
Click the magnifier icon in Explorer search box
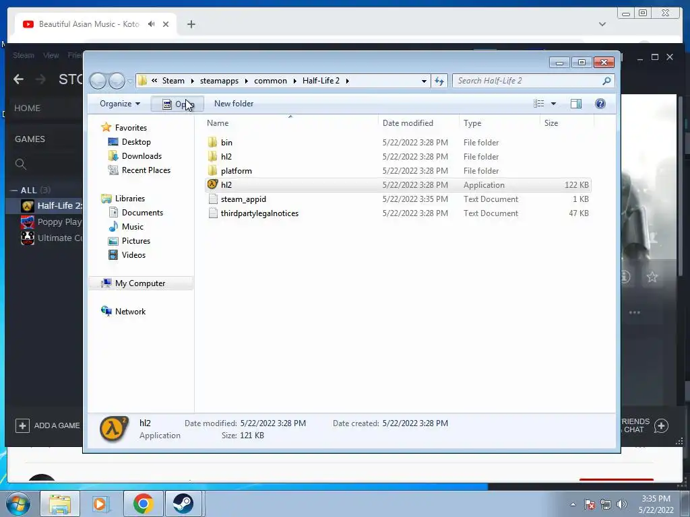606,81
